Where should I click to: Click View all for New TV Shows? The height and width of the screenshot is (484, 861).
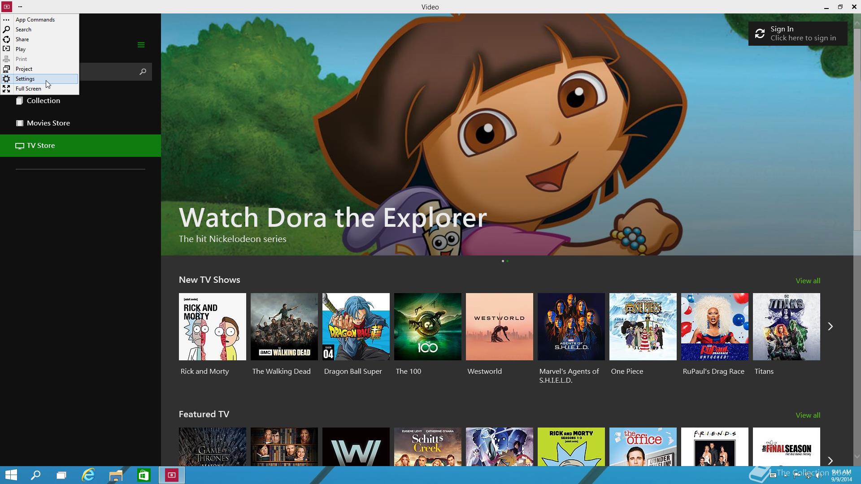(x=808, y=281)
